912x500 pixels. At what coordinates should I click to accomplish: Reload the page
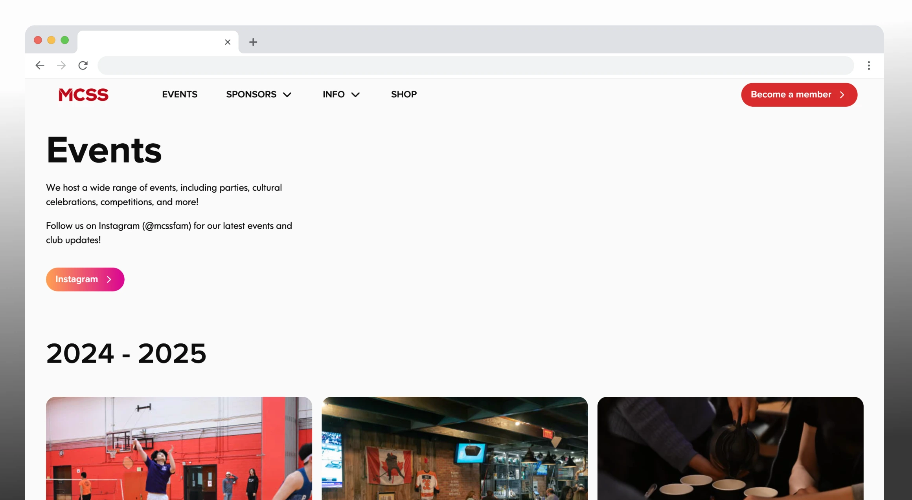[x=83, y=65]
